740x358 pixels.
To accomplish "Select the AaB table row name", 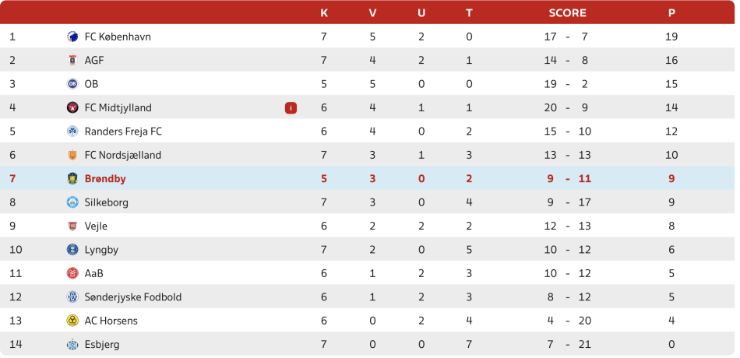I will (x=93, y=273).
